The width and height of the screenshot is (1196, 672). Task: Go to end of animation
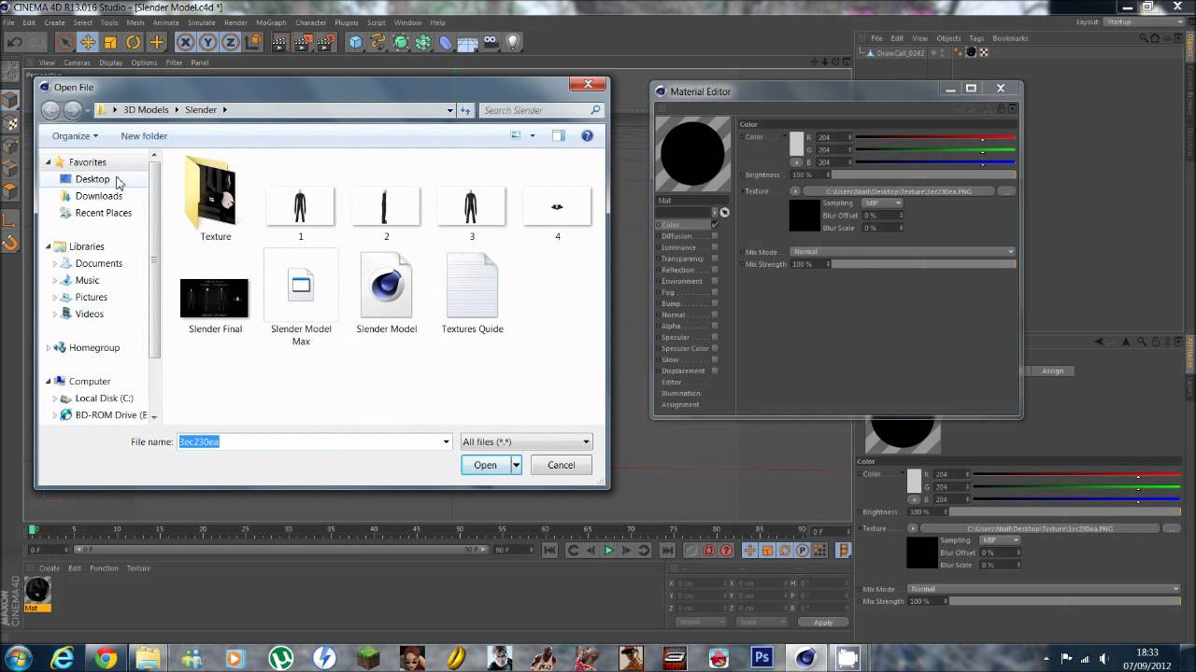click(666, 551)
